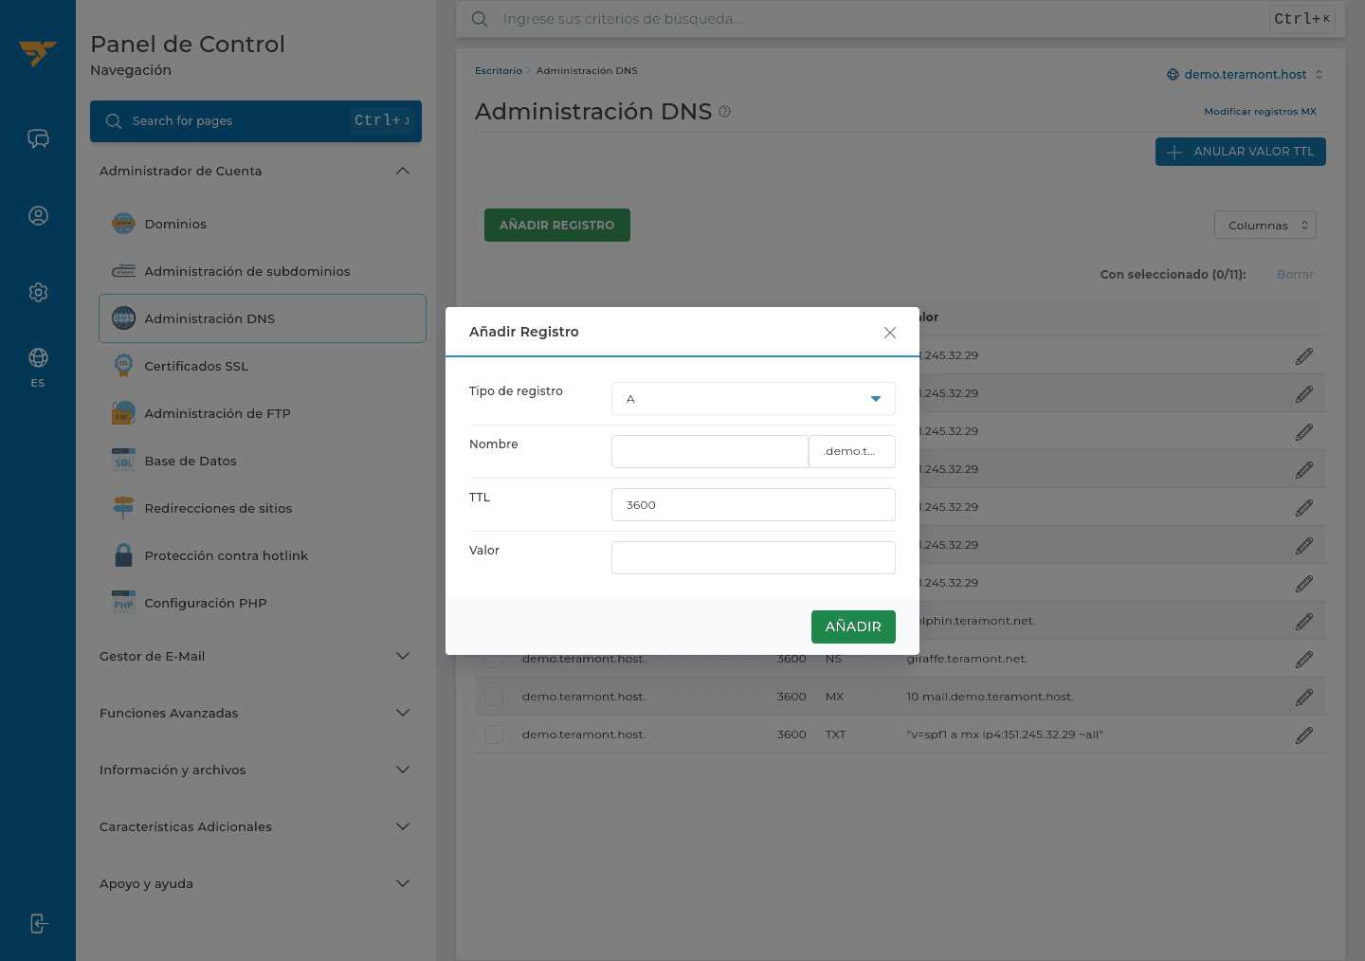The height and width of the screenshot is (961, 1365).
Task: Click the Administración de subdominios icon
Action: tap(123, 271)
